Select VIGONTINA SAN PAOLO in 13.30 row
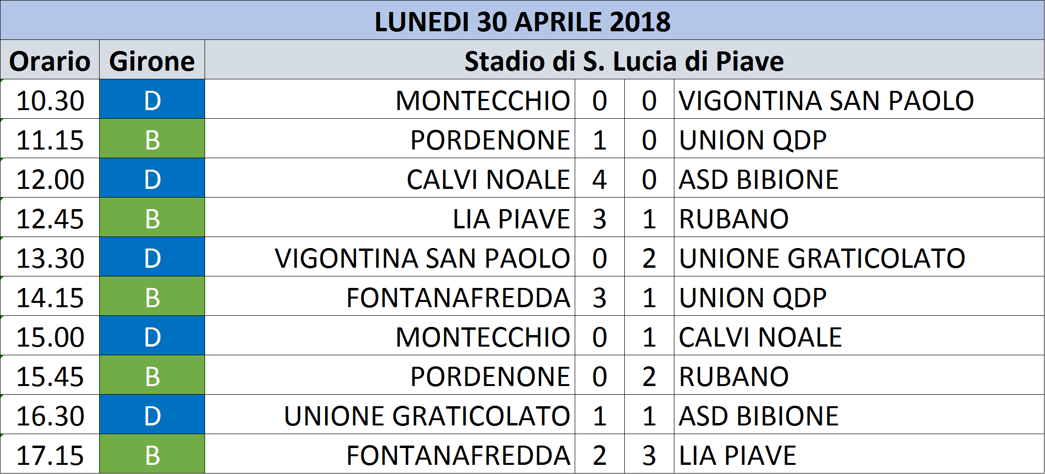 (390, 257)
